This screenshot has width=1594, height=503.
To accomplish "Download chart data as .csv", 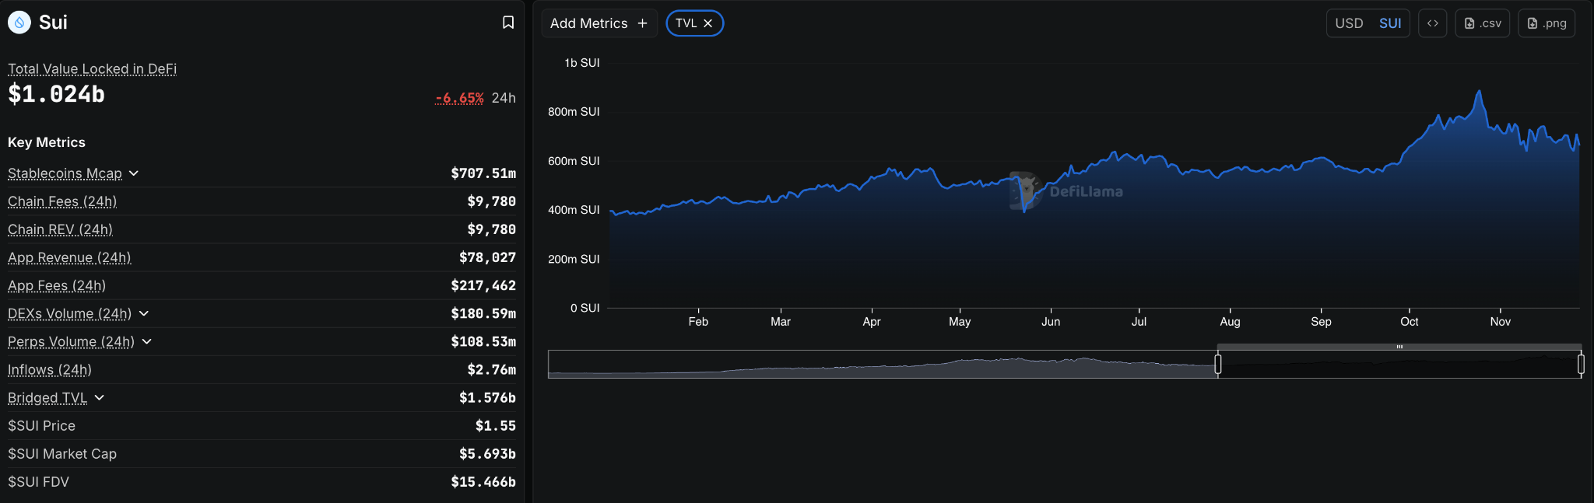I will point(1483,23).
